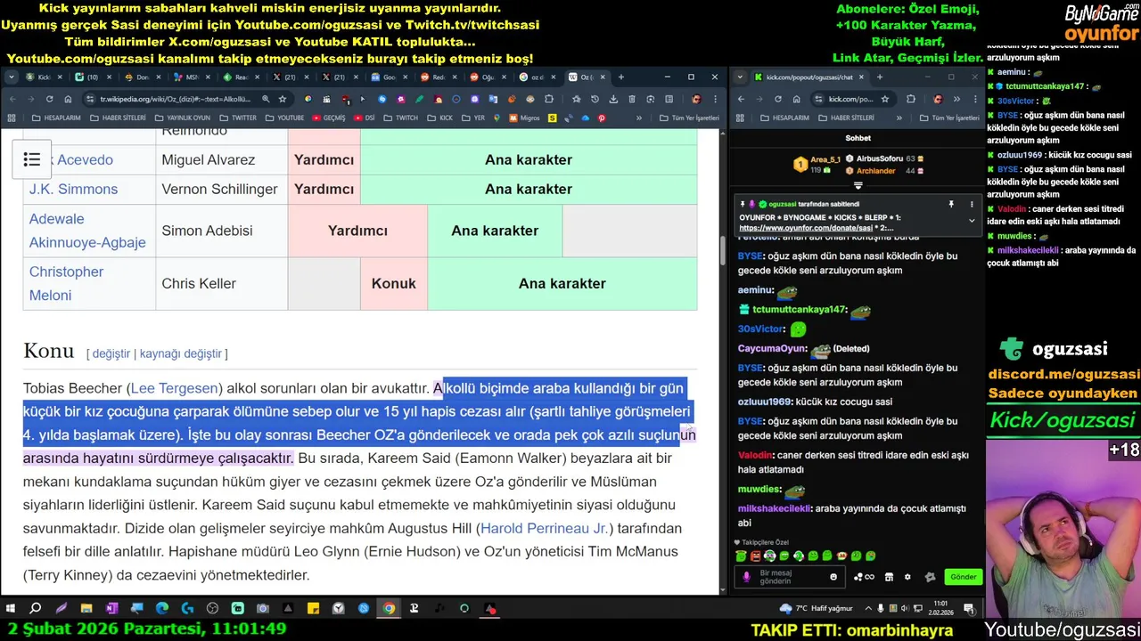Expand hidden bookmarks in the Kick window bookmarks bar
Viewport: 1141px width, 641px height.
[899, 118]
